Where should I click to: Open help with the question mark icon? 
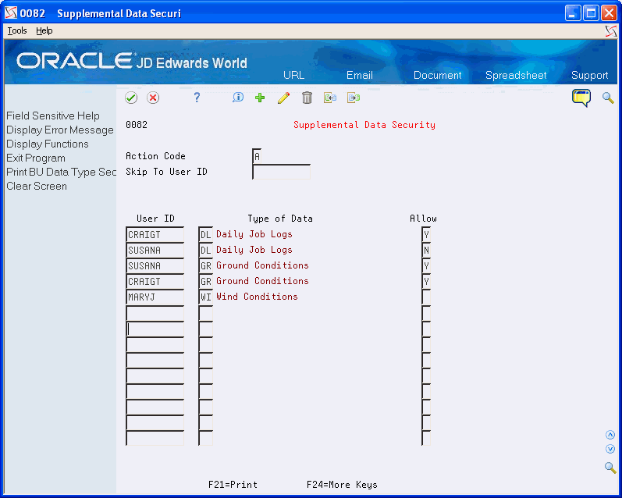pyautogui.click(x=197, y=98)
